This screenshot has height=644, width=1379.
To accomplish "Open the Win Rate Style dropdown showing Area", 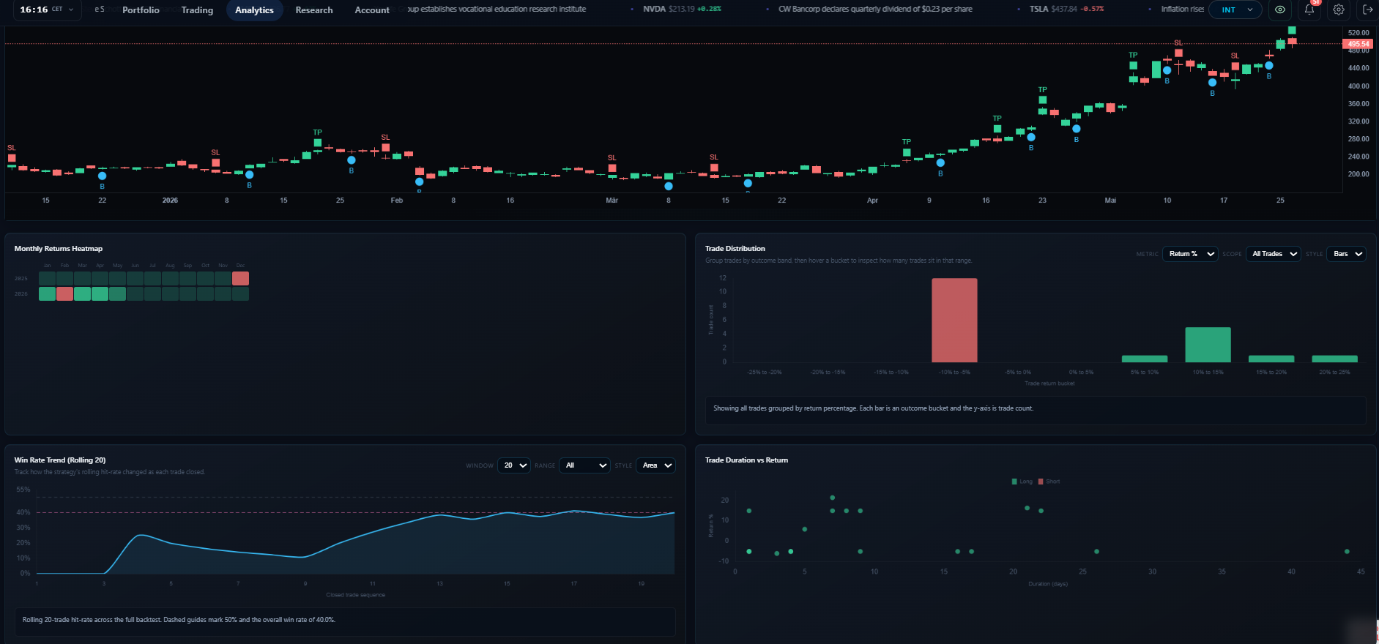I will click(x=655, y=465).
